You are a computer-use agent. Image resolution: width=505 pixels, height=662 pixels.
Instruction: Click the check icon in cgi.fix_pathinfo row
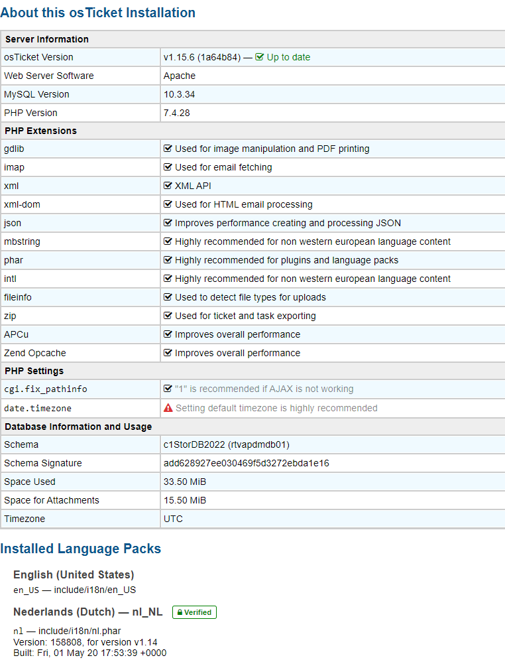168,389
